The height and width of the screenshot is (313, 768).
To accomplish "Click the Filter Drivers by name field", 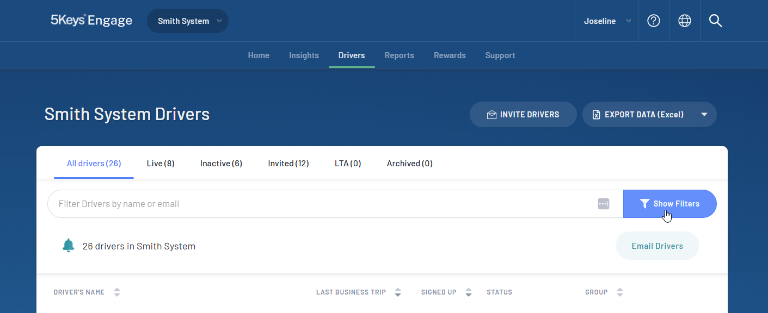I will pyautogui.click(x=321, y=204).
